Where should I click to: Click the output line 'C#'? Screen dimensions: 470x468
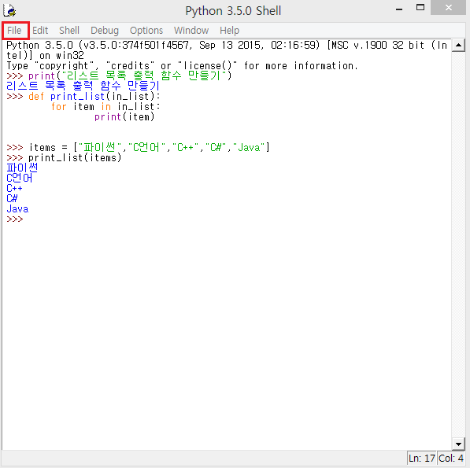point(12,198)
